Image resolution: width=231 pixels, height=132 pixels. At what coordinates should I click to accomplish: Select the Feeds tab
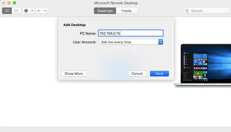pos(127,11)
